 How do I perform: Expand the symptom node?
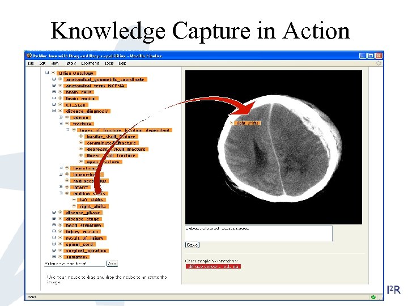pos(54,257)
